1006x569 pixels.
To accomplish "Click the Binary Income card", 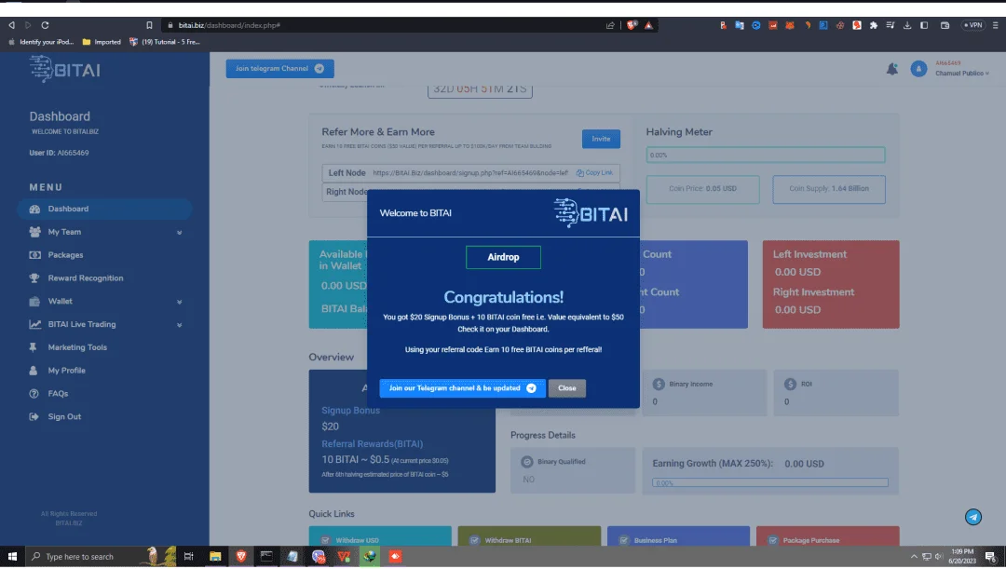I will (704, 393).
